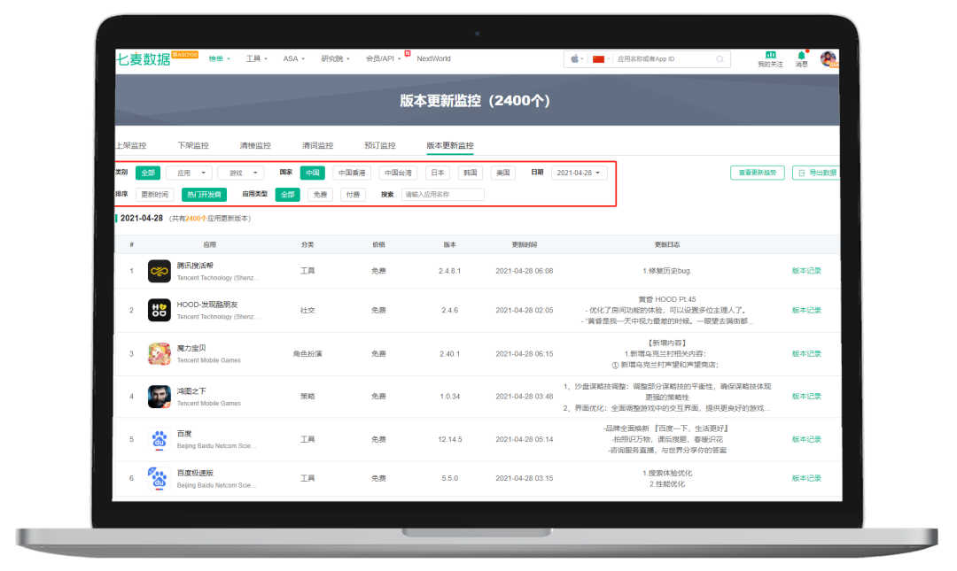The height and width of the screenshot is (571, 957).
Task: Open the user avatar profile
Action: coord(829,59)
